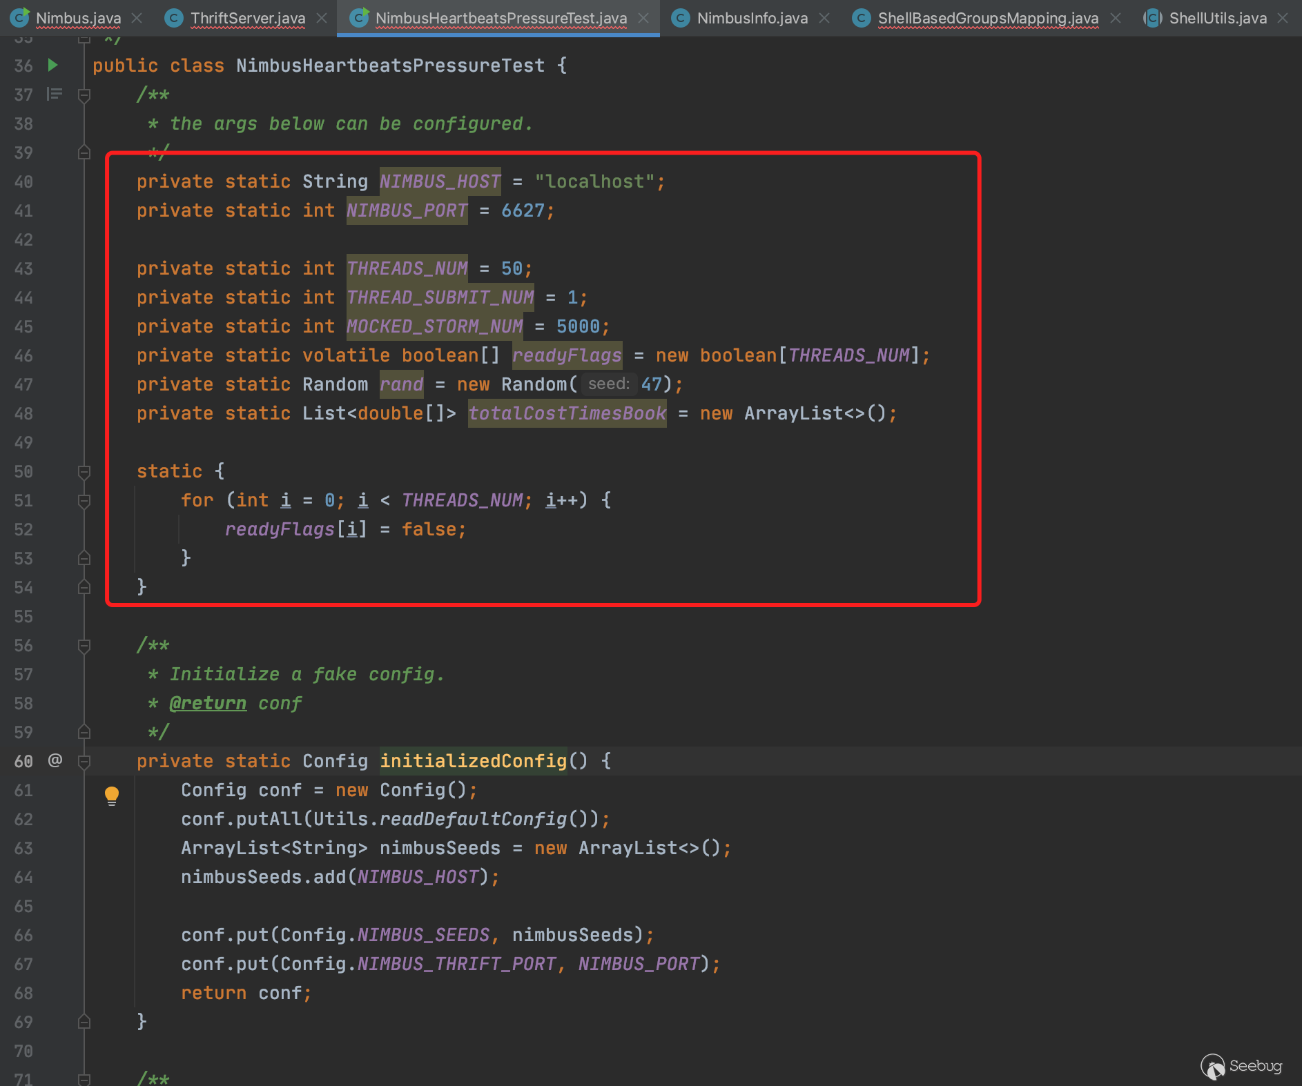The height and width of the screenshot is (1086, 1302).
Task: Collapse the 'Initialize a fake config' Javadoc
Action: pos(84,646)
